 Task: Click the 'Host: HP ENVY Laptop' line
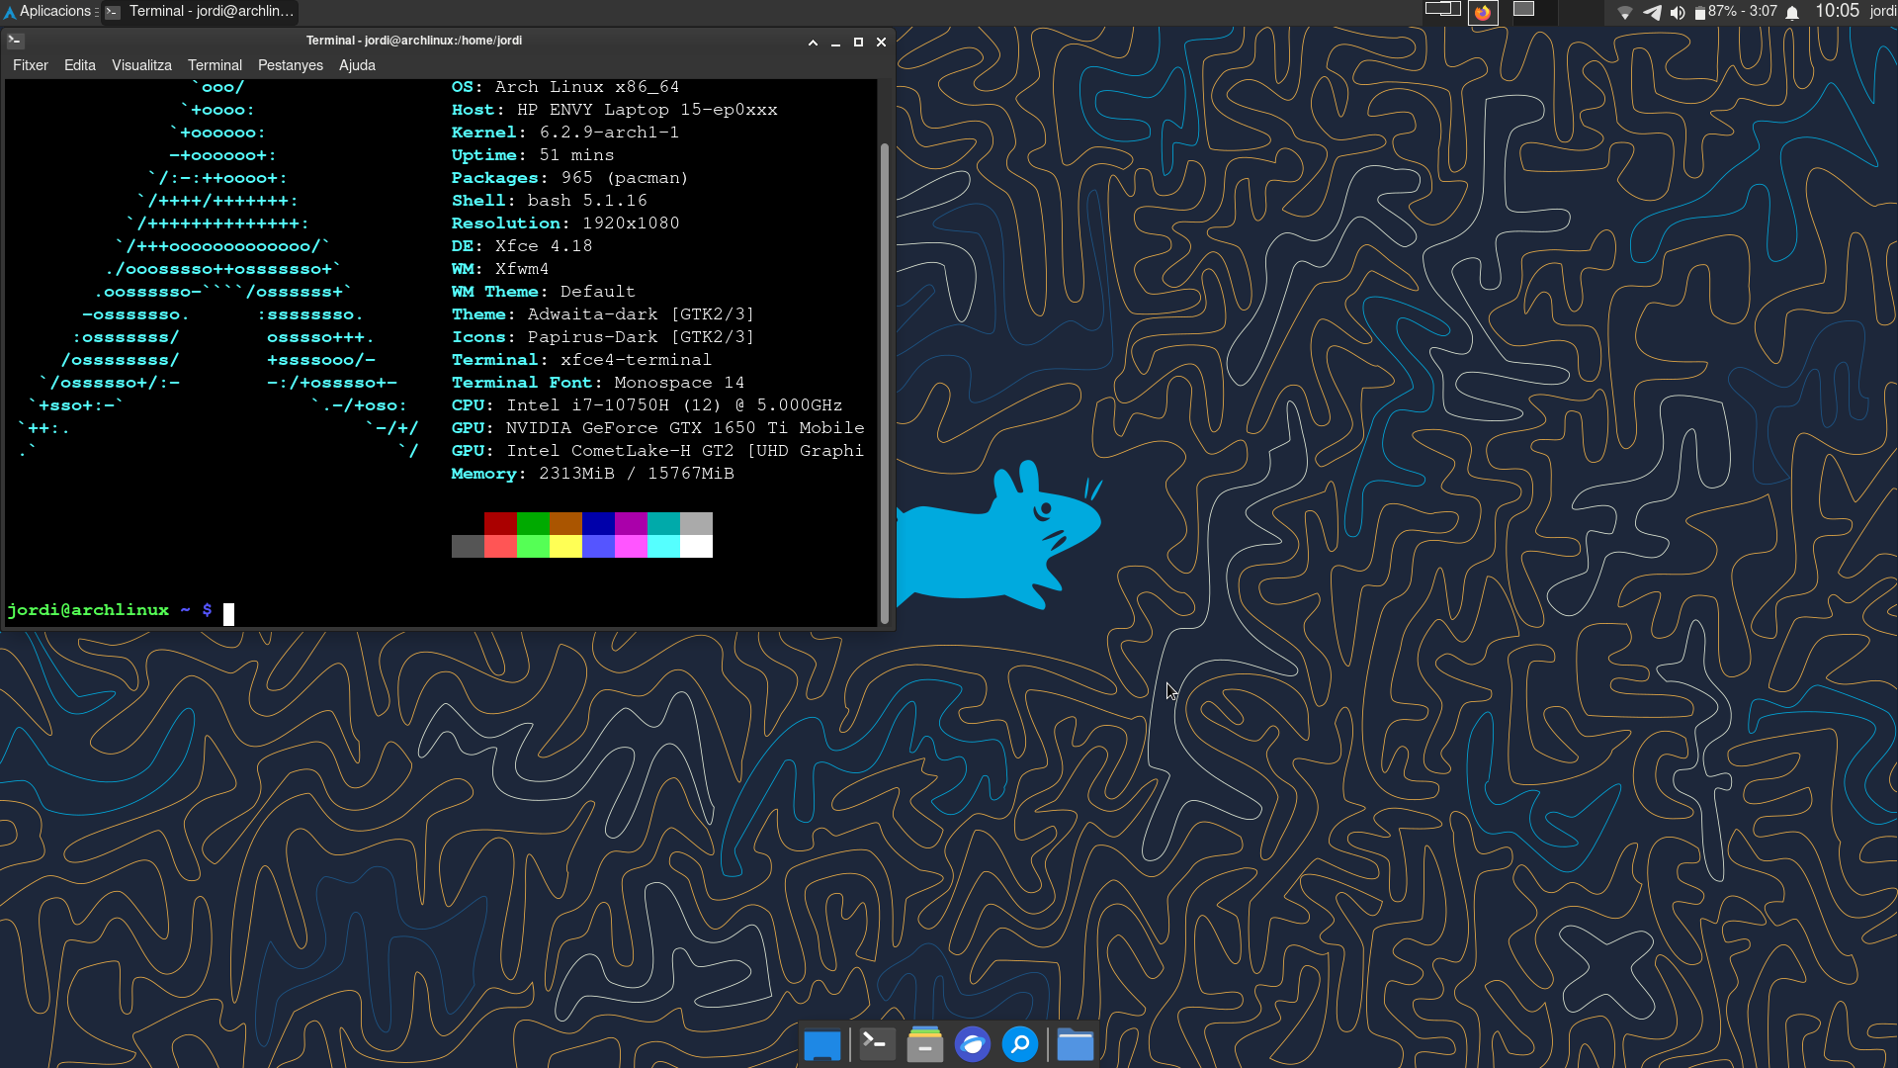(615, 110)
